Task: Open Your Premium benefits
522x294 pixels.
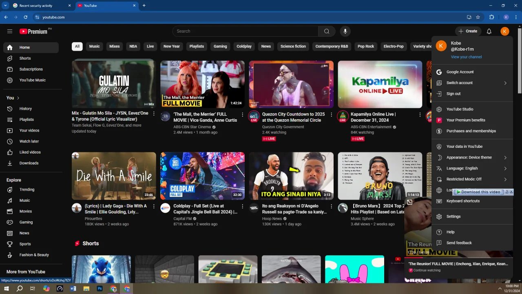Action: (x=472, y=120)
